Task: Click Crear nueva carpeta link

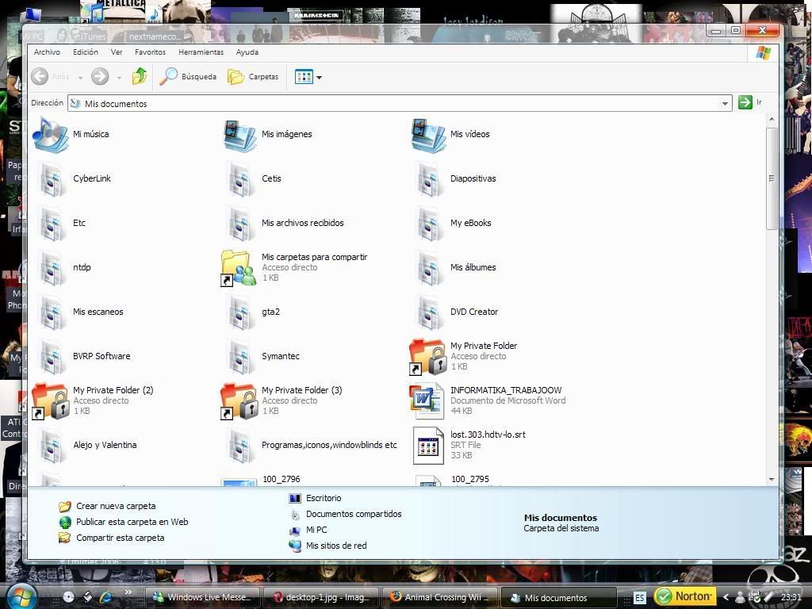Action: [116, 506]
